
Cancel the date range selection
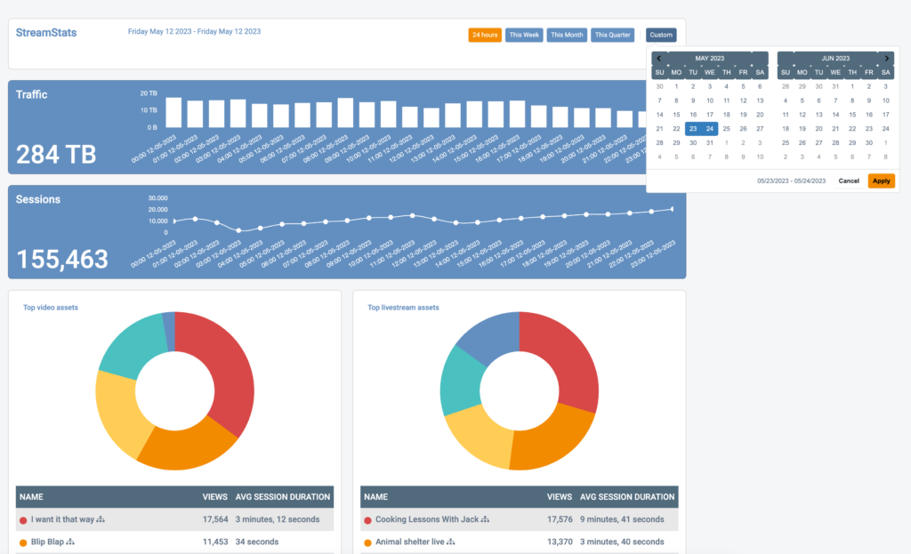(x=849, y=181)
